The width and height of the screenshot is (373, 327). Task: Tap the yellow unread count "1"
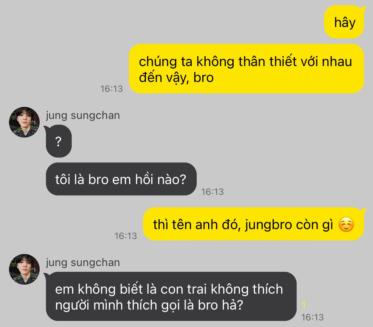[304, 305]
